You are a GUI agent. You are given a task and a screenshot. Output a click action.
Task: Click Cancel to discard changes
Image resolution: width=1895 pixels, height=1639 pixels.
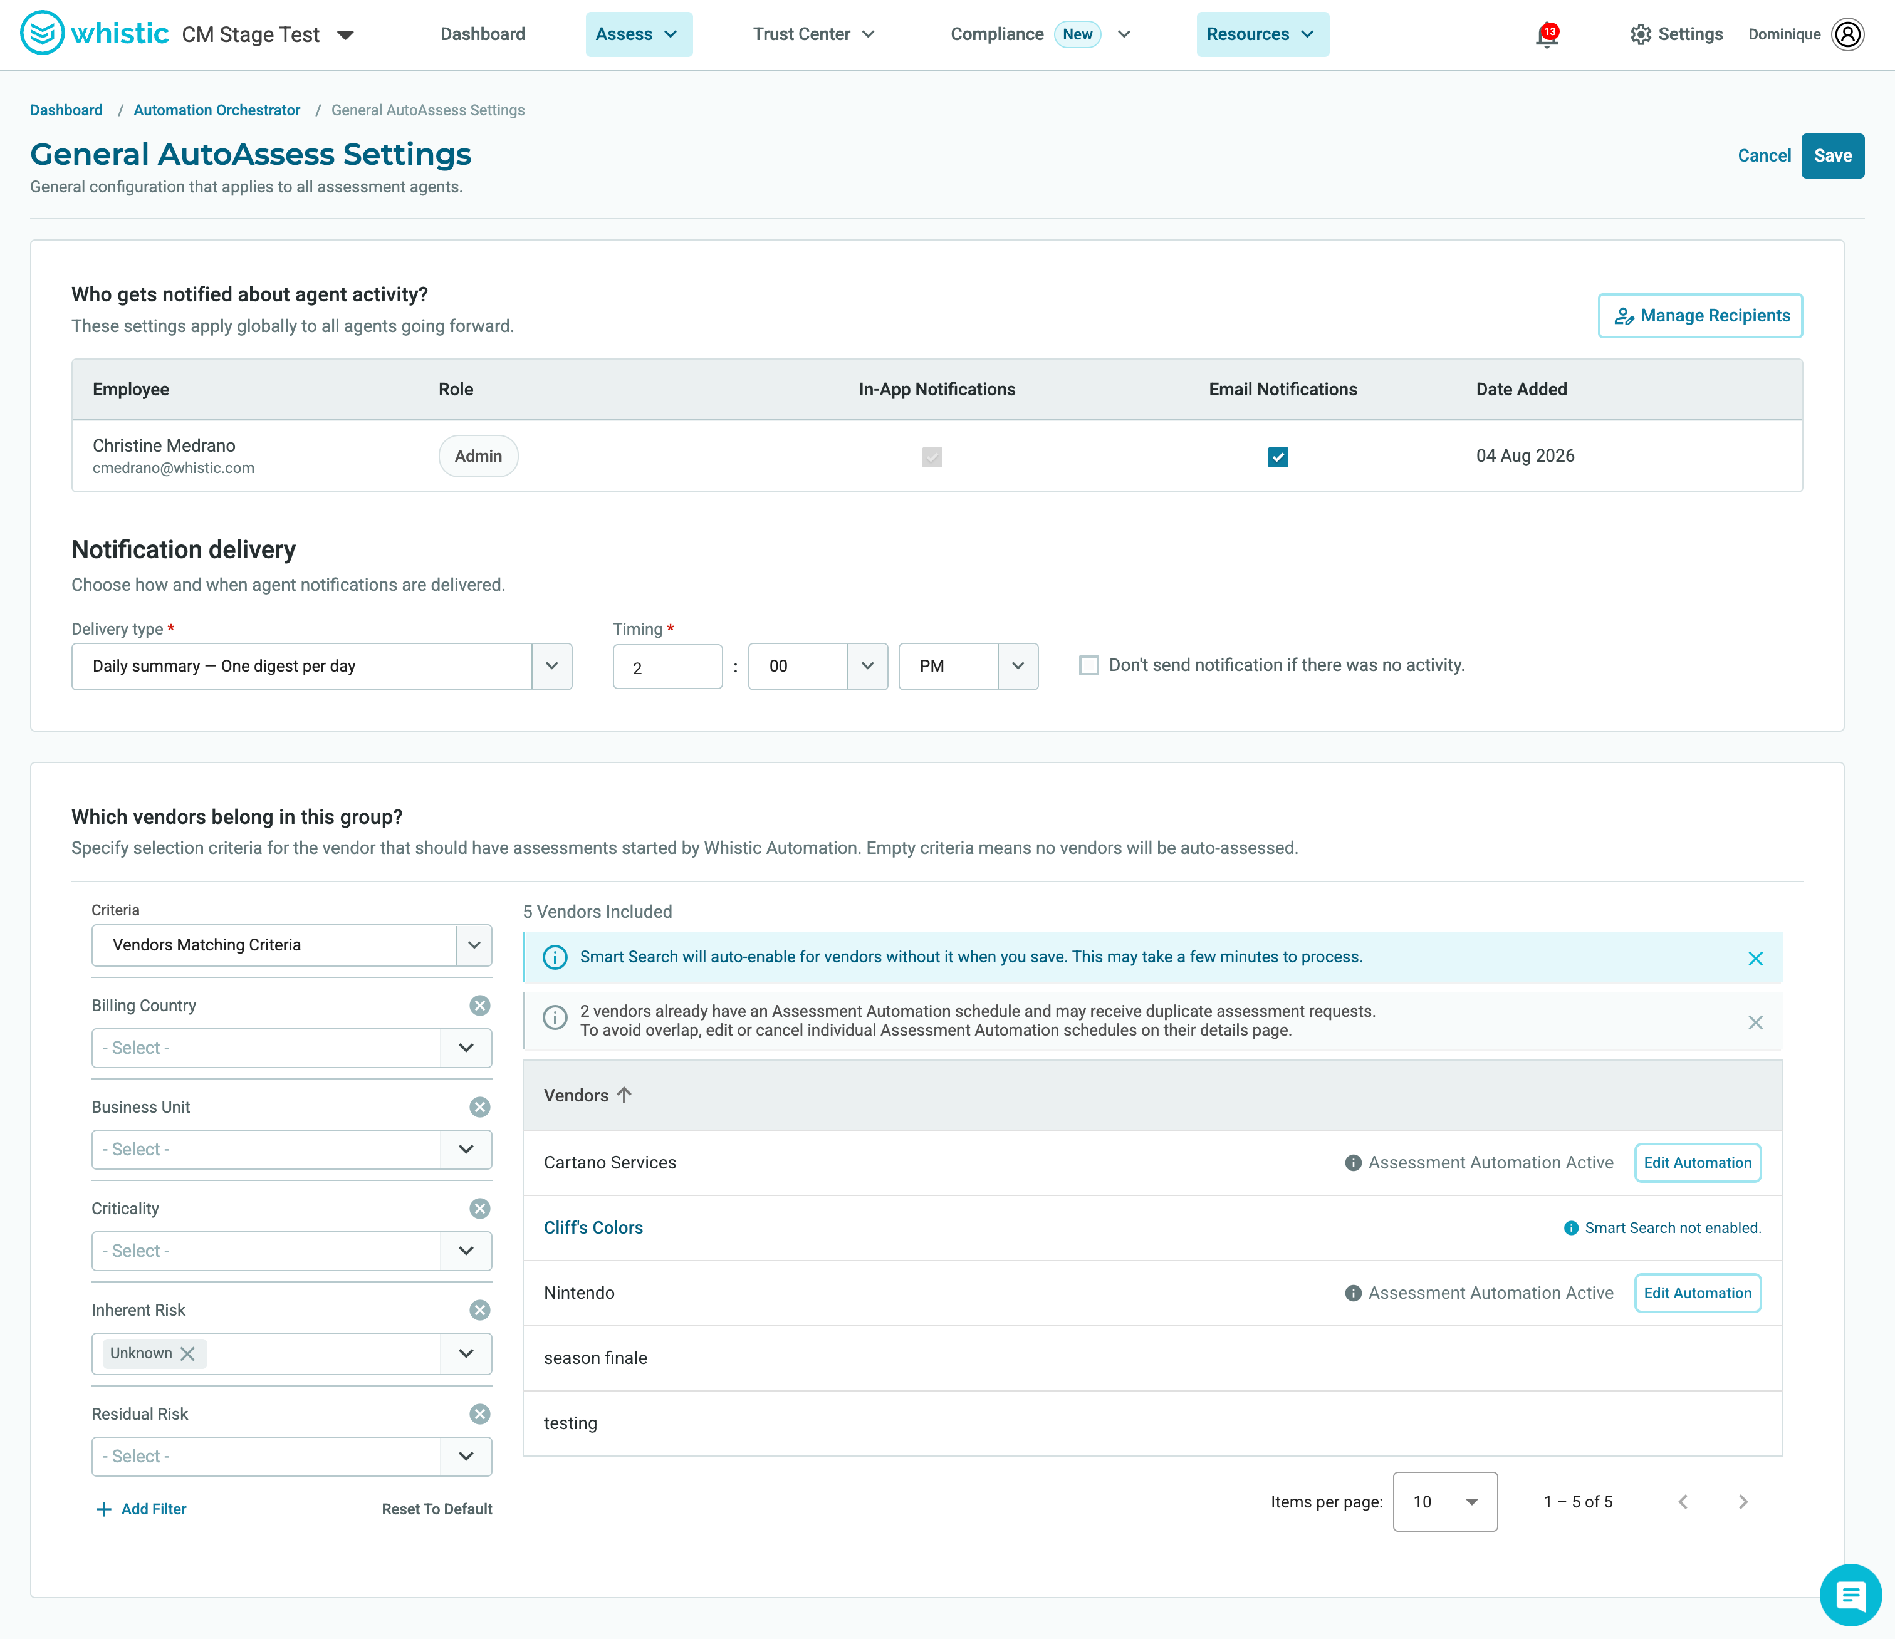(x=1763, y=157)
